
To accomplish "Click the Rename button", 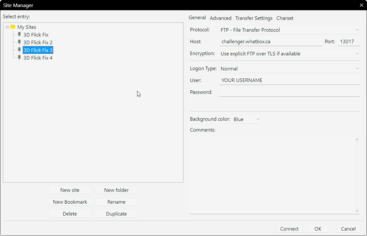I will [116, 202].
